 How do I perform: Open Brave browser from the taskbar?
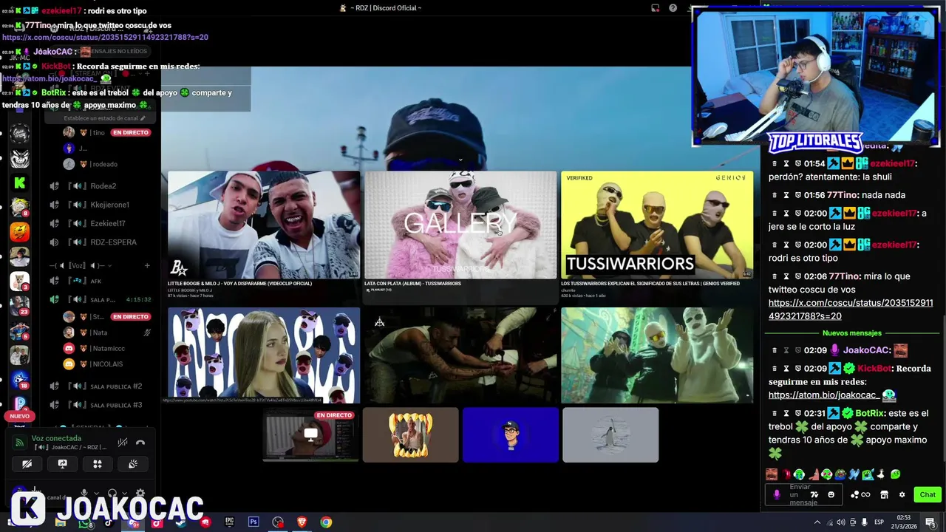(302, 522)
